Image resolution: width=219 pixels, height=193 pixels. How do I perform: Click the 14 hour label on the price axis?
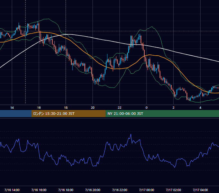coord(12,108)
